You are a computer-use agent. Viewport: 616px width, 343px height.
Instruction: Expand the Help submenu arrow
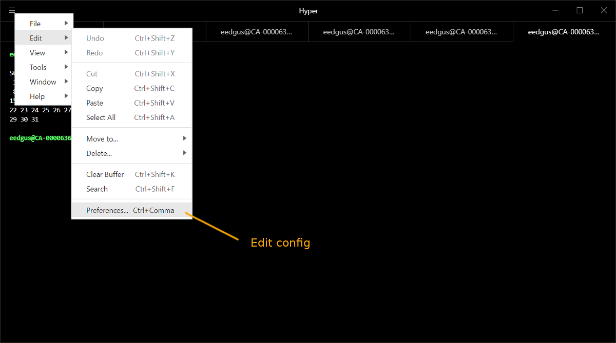[66, 96]
